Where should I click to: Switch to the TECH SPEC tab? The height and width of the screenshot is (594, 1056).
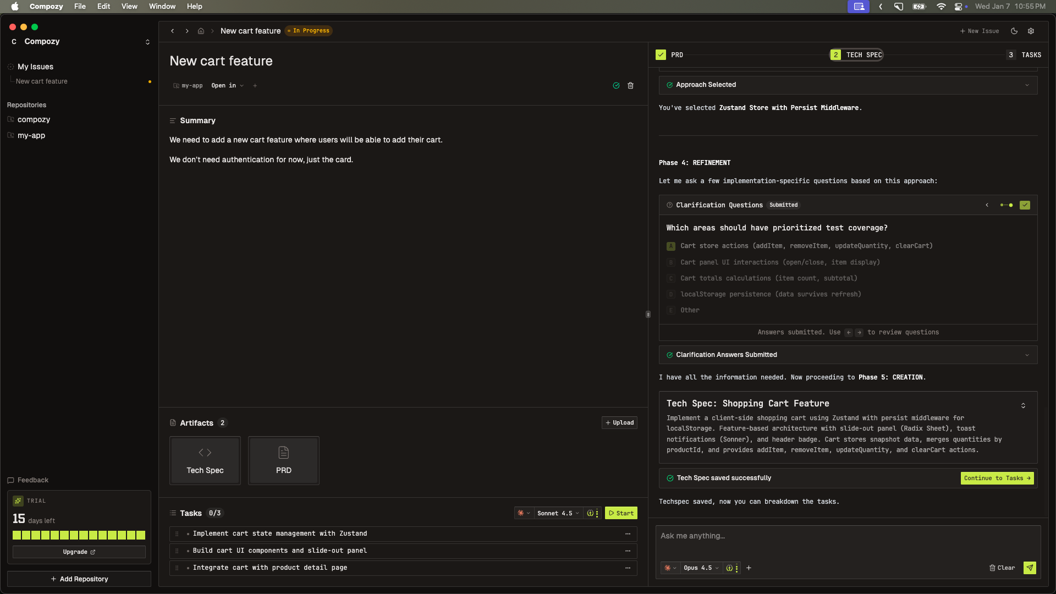tap(864, 54)
